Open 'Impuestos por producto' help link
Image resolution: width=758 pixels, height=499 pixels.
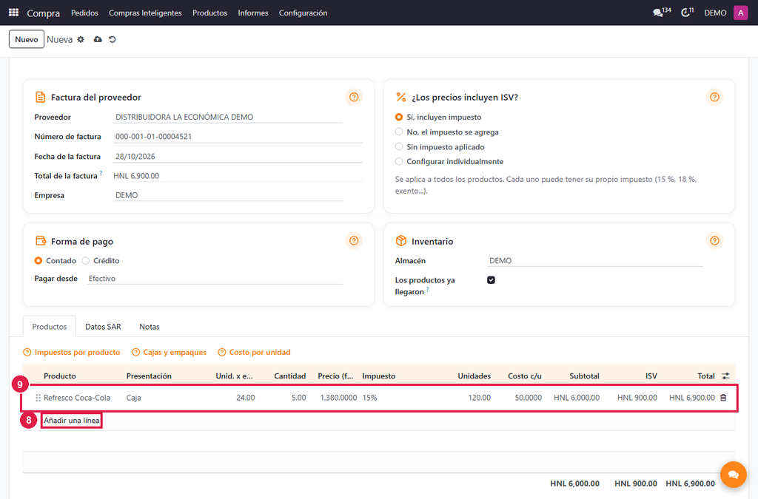pyautogui.click(x=72, y=353)
